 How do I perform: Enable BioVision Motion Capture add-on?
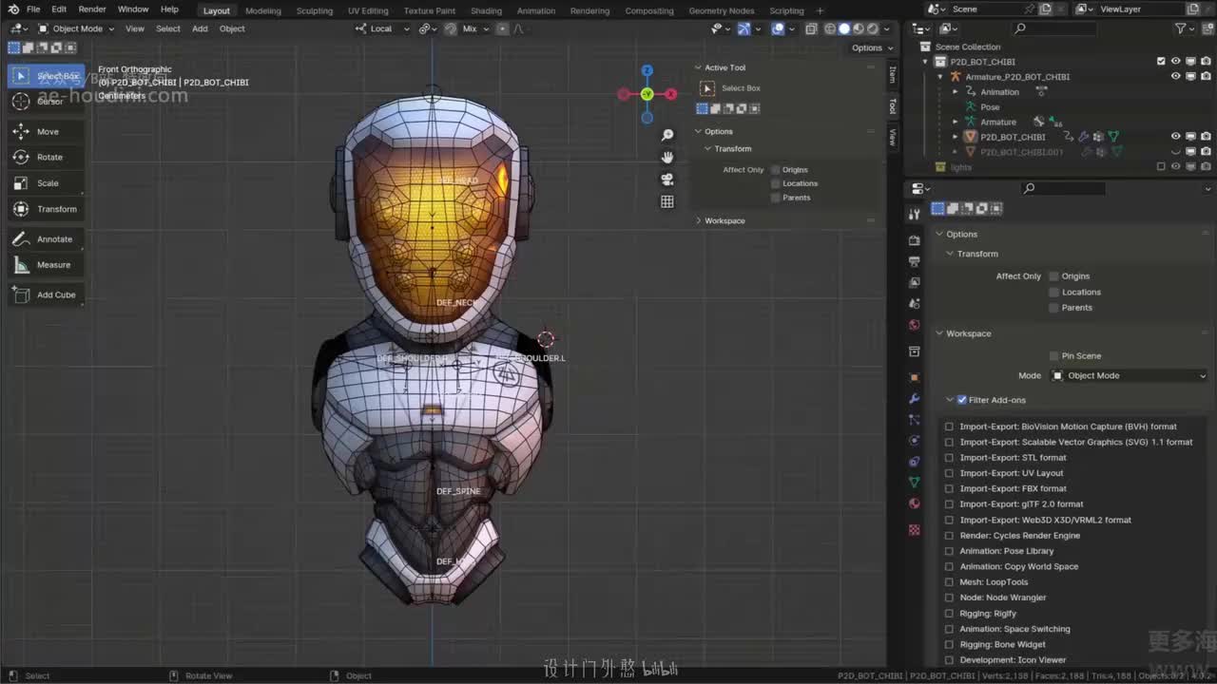point(949,427)
